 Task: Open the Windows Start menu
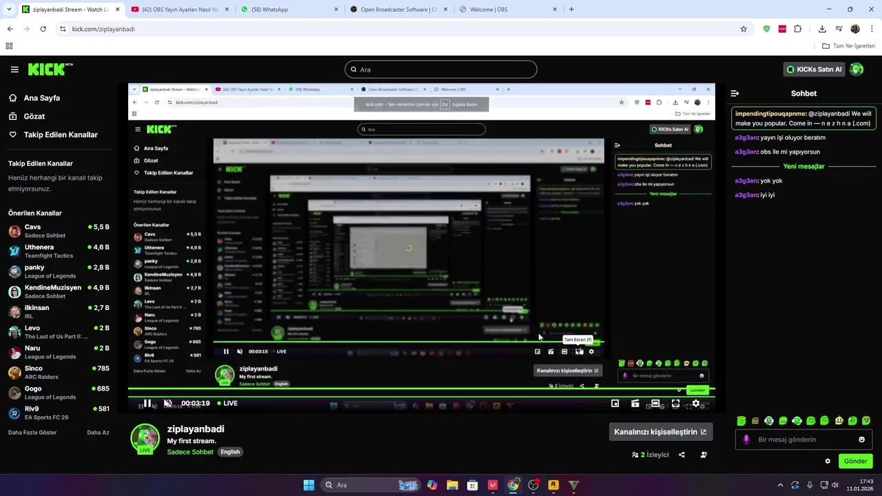pyautogui.click(x=309, y=485)
